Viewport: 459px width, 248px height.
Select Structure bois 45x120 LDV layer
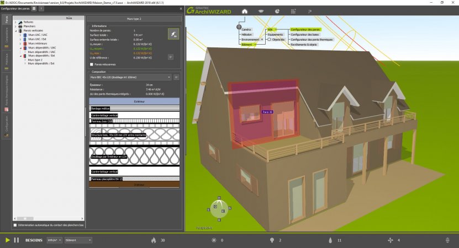tap(134, 135)
